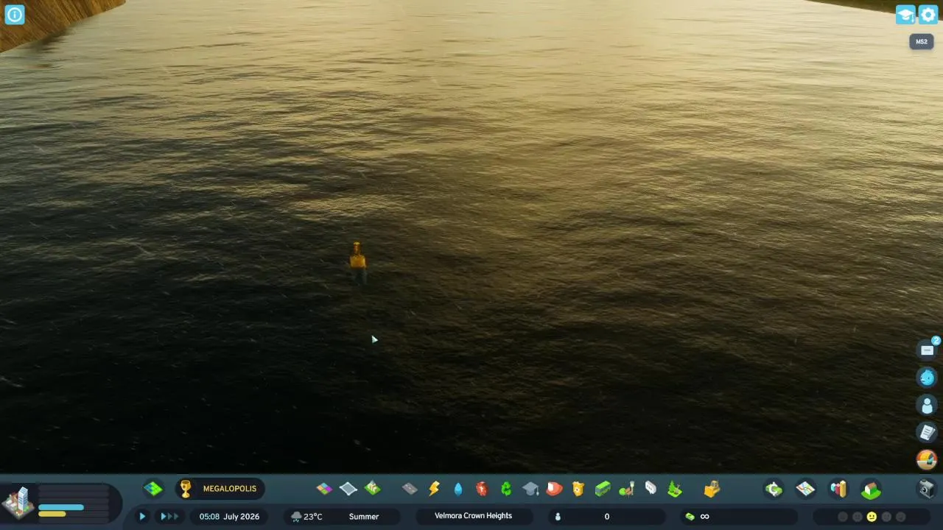Click the infinite money balance field
The height and width of the screenshot is (530, 943).
point(739,517)
